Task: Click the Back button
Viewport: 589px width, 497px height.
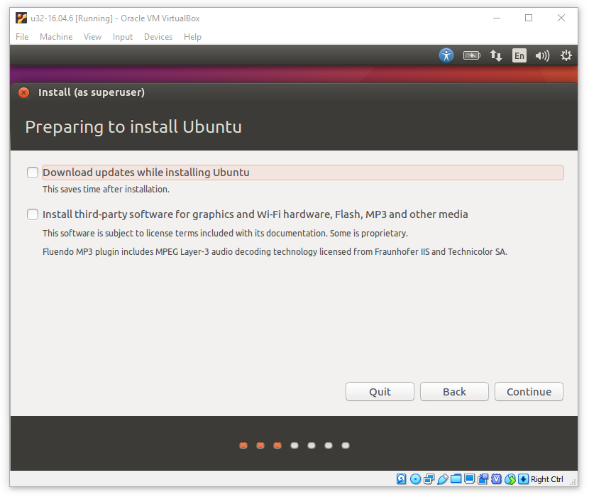Action: [x=454, y=392]
